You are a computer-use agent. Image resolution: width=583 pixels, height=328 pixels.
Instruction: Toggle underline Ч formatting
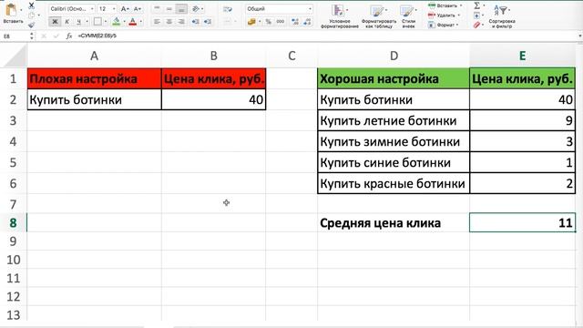pyautogui.click(x=78, y=22)
